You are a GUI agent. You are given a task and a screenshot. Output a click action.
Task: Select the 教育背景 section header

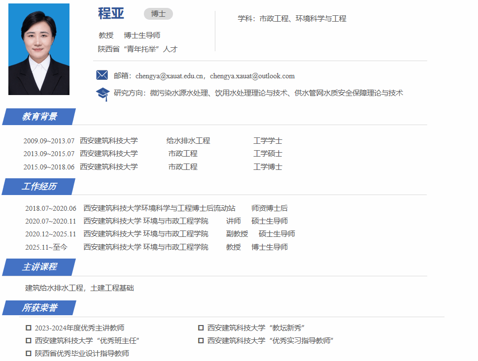[x=39, y=117]
